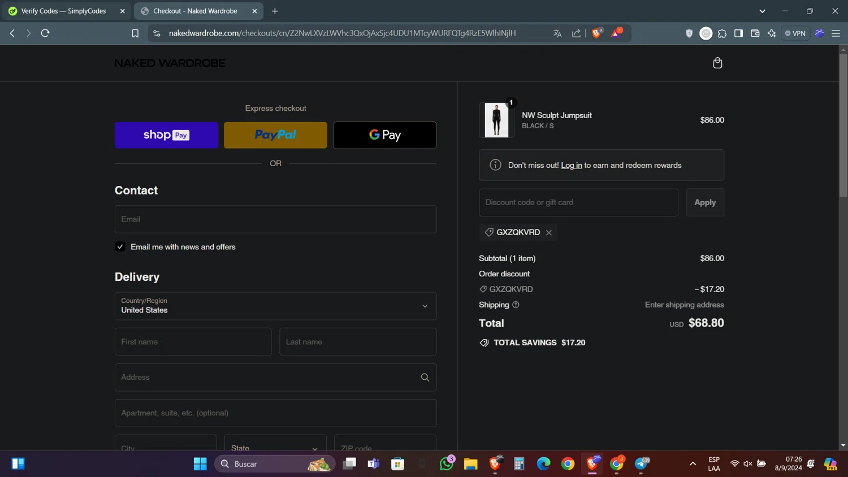Expand the Country/Region dropdown
Image resolution: width=848 pixels, height=477 pixels.
pos(275,306)
